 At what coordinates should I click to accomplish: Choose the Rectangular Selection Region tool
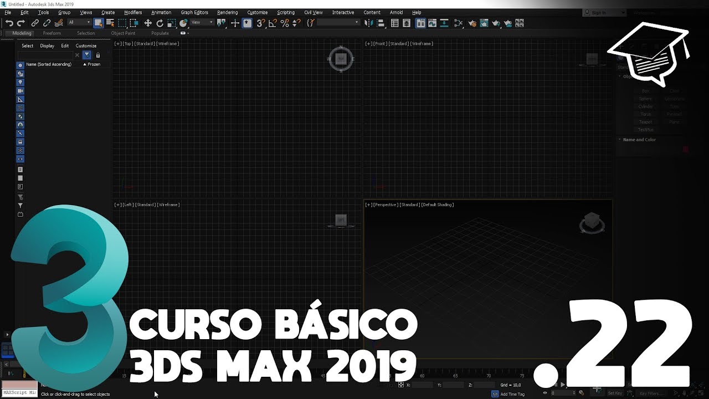click(x=122, y=23)
